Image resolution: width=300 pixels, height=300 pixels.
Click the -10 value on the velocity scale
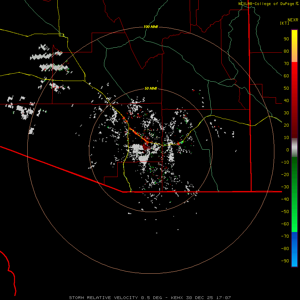[x=285, y=162]
